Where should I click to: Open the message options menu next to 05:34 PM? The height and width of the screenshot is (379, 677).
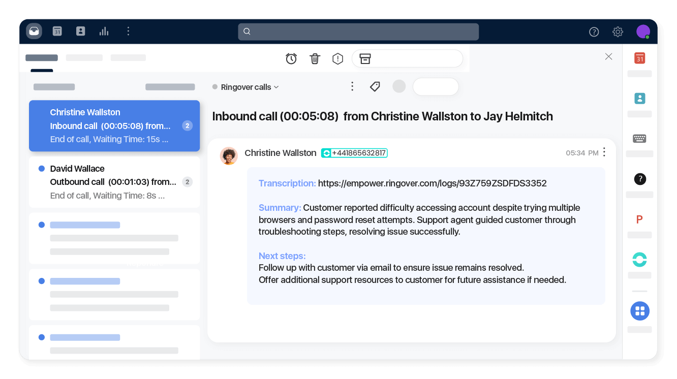point(604,152)
